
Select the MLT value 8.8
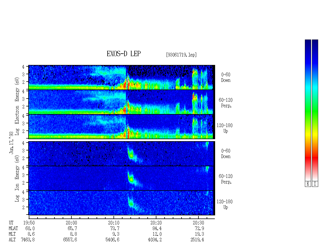(73, 234)
